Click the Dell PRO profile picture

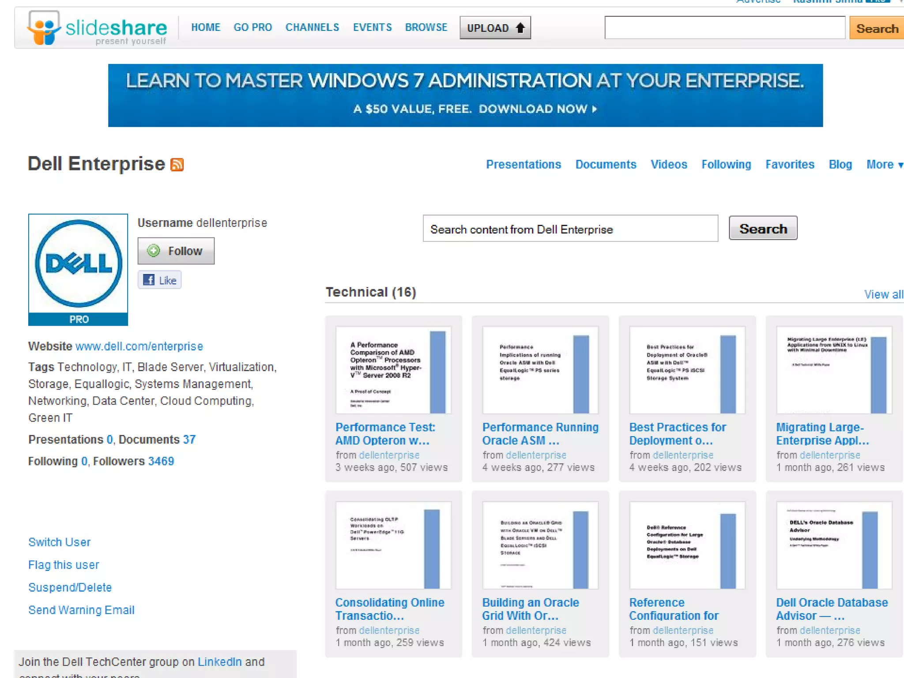click(x=78, y=269)
